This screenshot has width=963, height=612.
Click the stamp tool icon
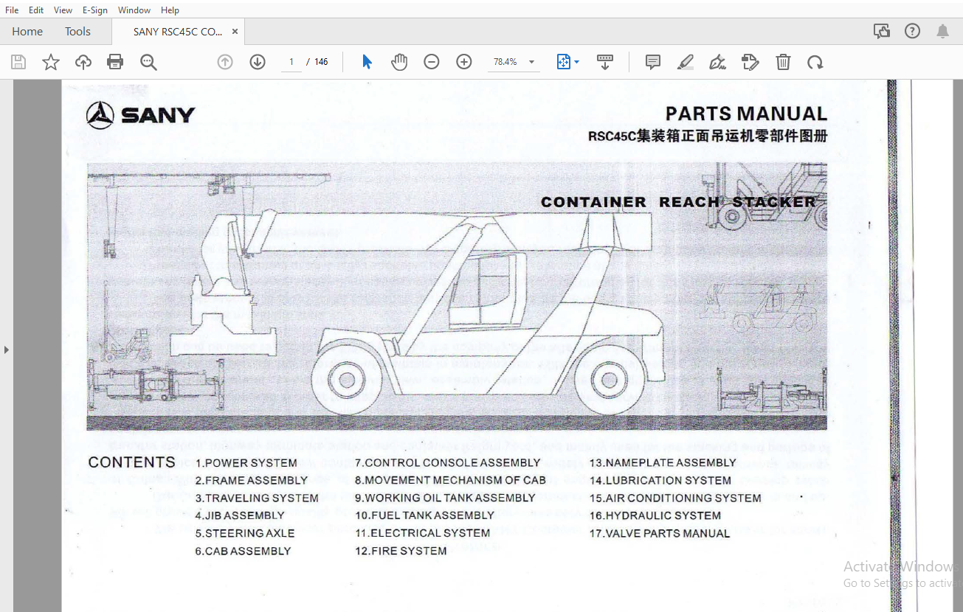coord(750,62)
